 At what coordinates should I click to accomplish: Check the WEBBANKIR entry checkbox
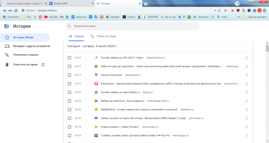click(69, 109)
